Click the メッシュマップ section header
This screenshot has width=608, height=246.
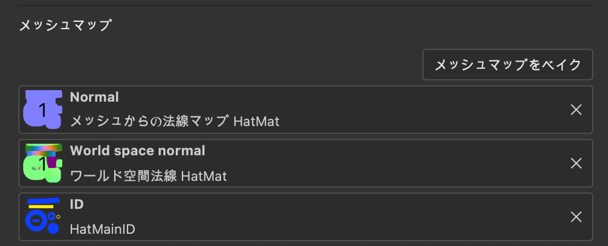[65, 26]
